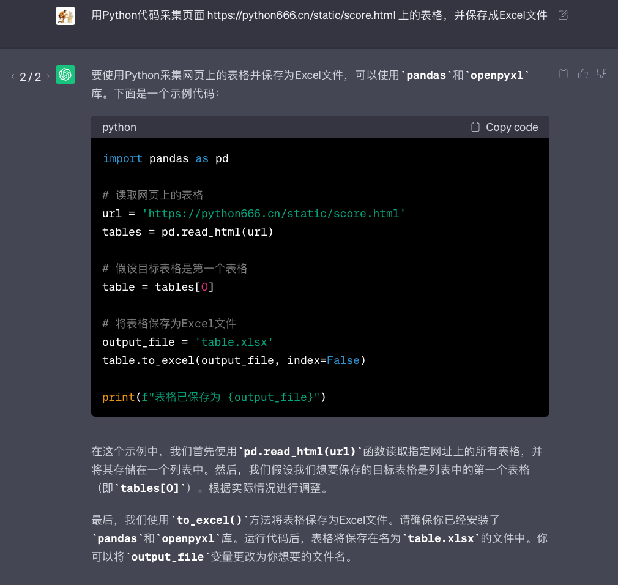The image size is (618, 585).
Task: Click the comment '# 将表格保存为Excel文件'
Action: (169, 324)
